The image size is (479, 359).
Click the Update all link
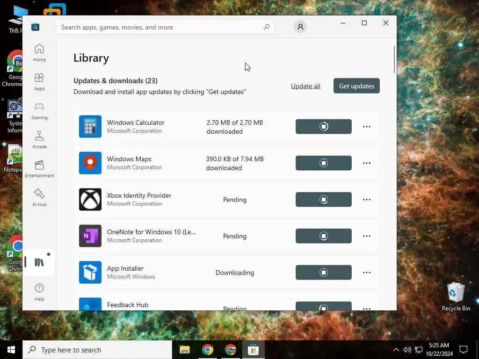click(305, 86)
